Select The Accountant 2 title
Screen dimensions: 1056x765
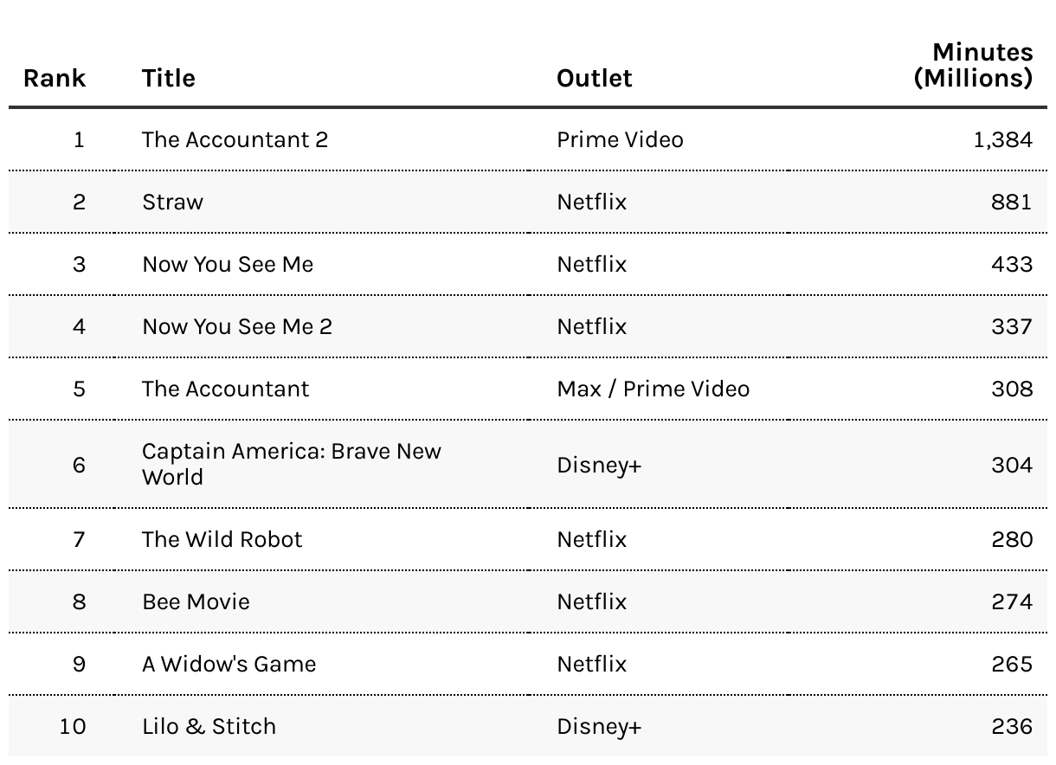pyautogui.click(x=235, y=139)
